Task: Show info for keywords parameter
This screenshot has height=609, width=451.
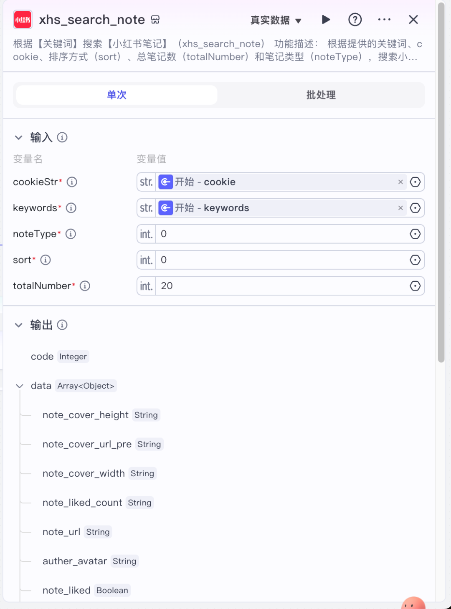Action: pos(71,208)
